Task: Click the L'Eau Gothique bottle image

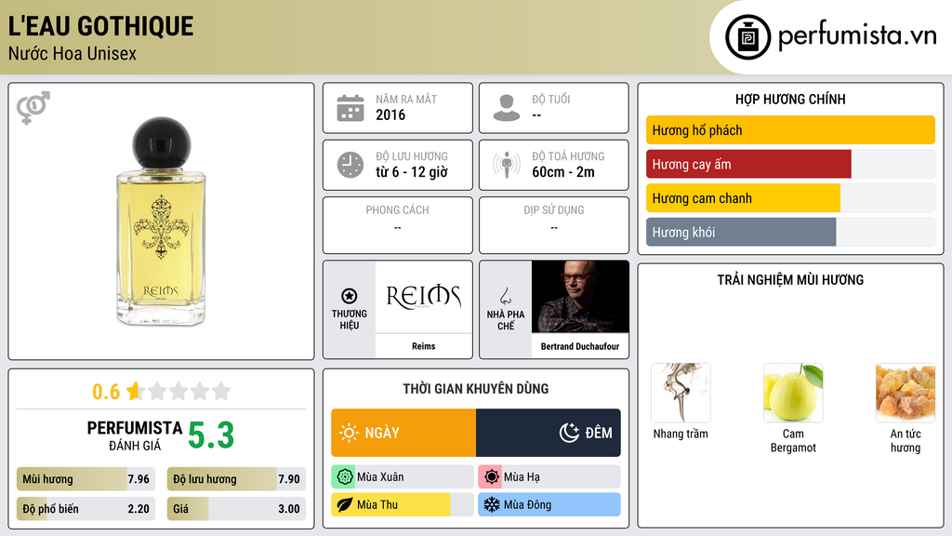Action: coord(161,221)
